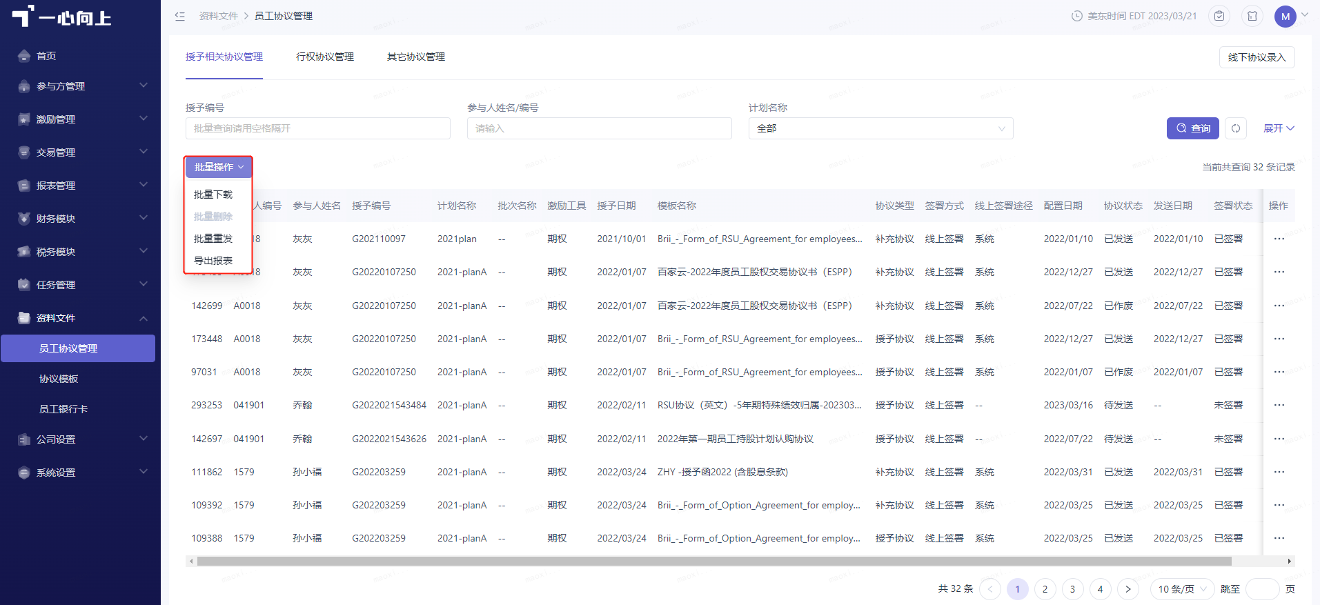Click the 参与方管理 sidebar icon

pos(24,86)
